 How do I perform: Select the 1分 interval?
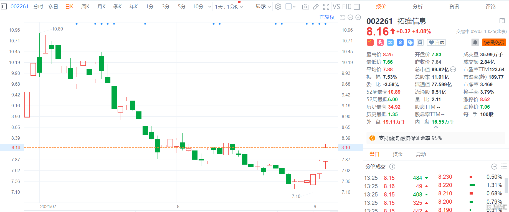tap(150, 7)
